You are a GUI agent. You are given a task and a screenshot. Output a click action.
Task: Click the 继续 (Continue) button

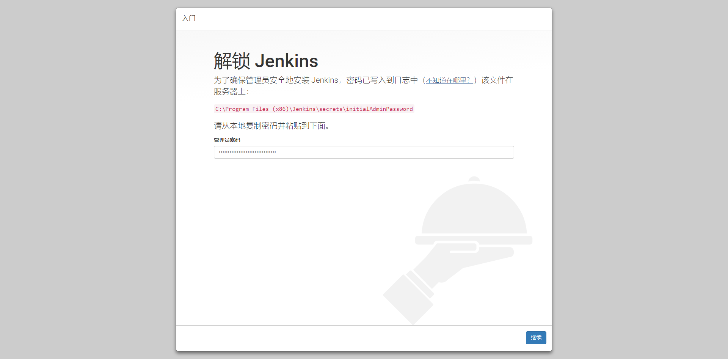[536, 337]
